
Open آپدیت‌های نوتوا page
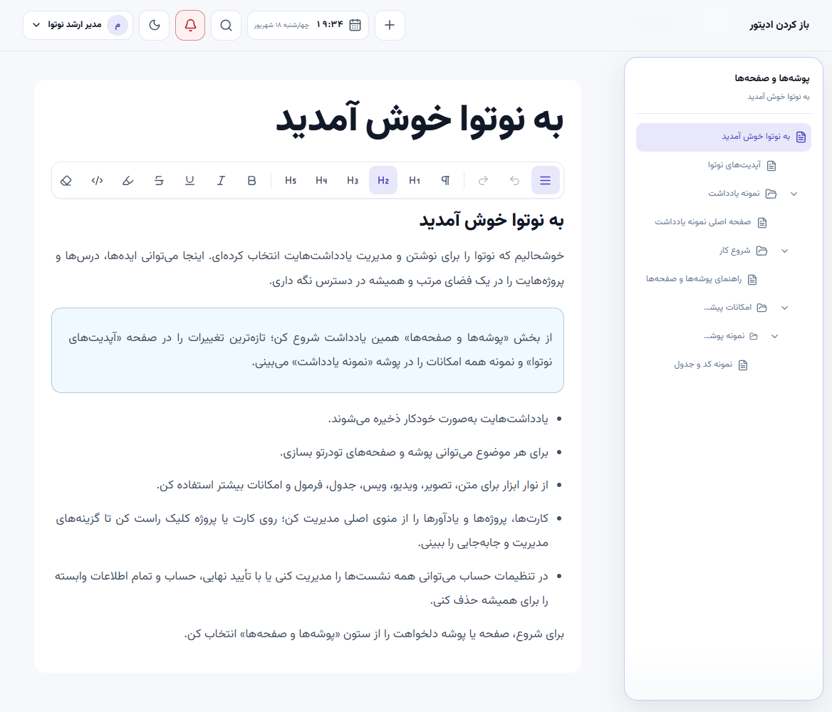(x=734, y=165)
